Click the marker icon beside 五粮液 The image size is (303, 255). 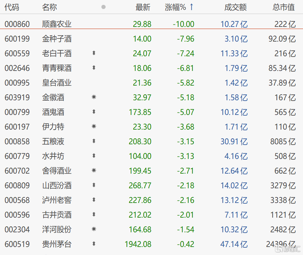coord(94,141)
